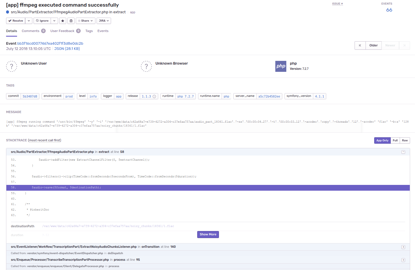Go to the Older event

point(374,45)
